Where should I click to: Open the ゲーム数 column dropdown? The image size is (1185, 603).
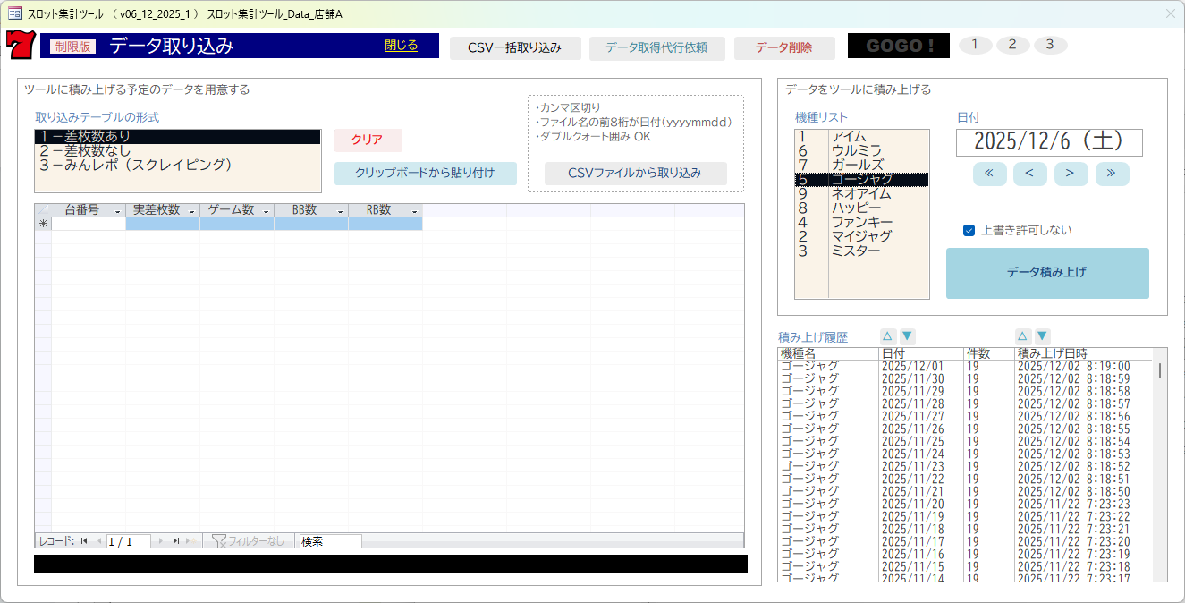tap(266, 210)
